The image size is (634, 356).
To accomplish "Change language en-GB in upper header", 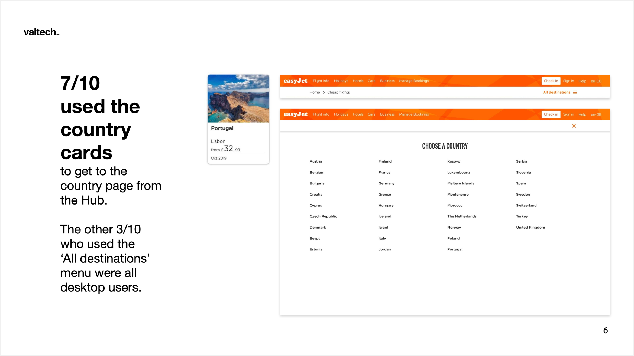I will click(596, 81).
